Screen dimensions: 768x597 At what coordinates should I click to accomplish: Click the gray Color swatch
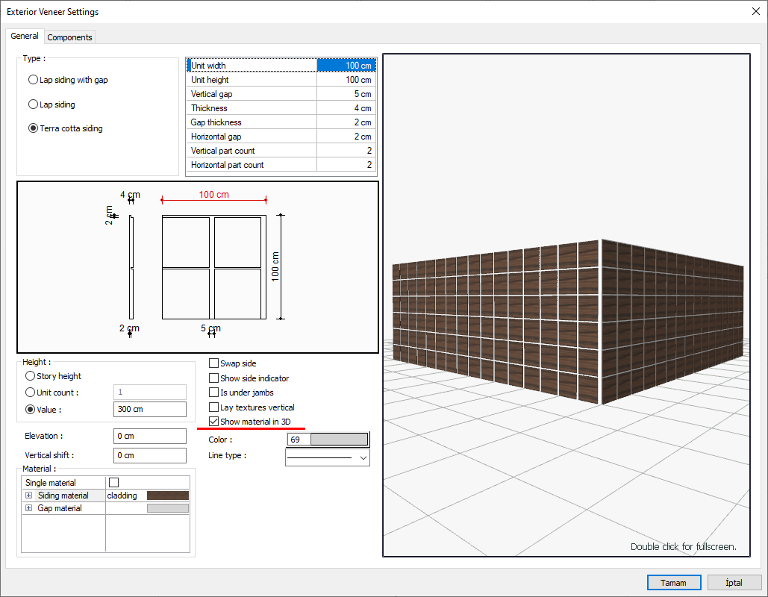click(x=339, y=440)
